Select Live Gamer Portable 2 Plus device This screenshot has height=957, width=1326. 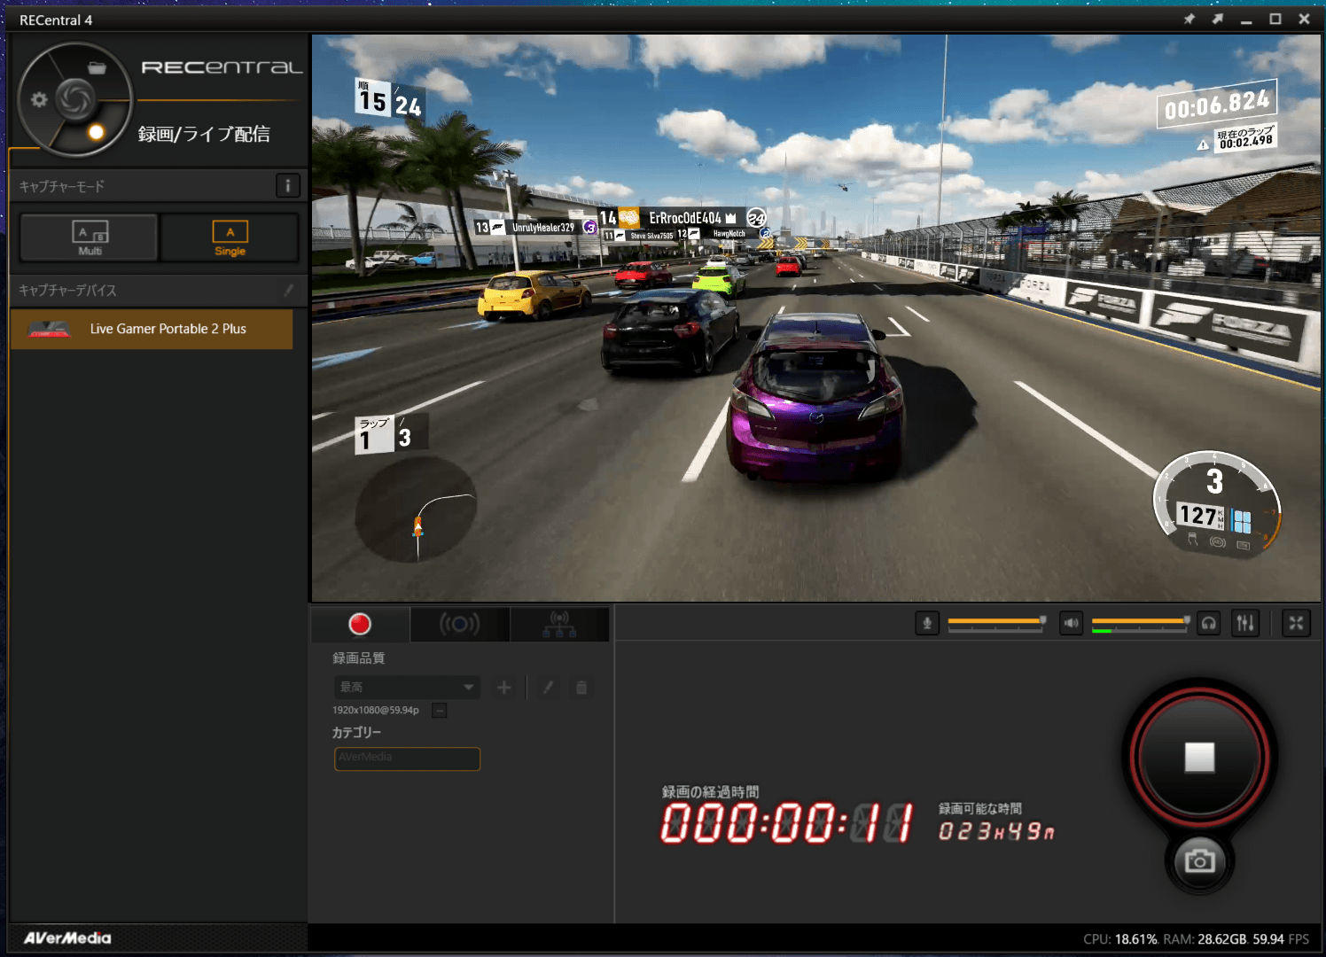point(152,329)
